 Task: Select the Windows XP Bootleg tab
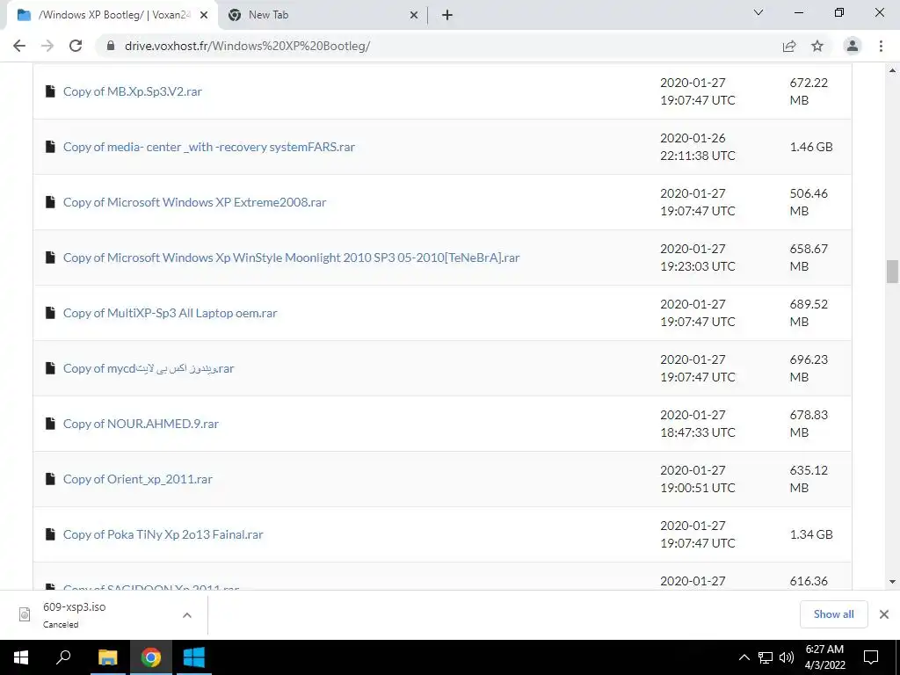112,16
